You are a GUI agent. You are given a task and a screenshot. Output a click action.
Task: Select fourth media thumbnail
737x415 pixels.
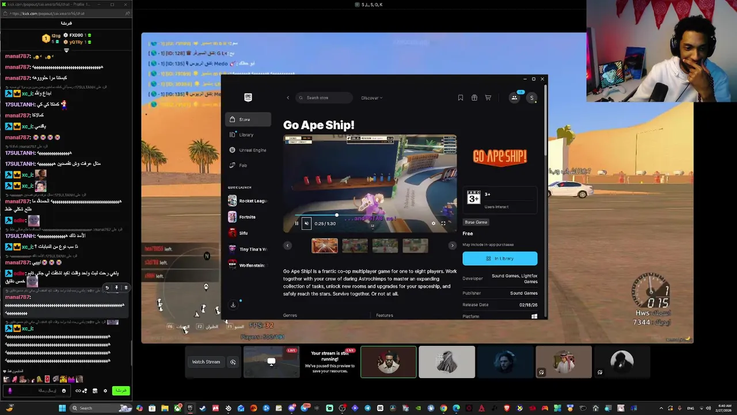point(415,246)
